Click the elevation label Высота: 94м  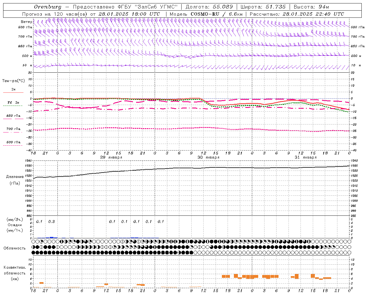click(x=311, y=7)
